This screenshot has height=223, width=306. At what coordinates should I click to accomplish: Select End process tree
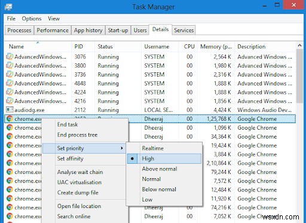(84, 135)
